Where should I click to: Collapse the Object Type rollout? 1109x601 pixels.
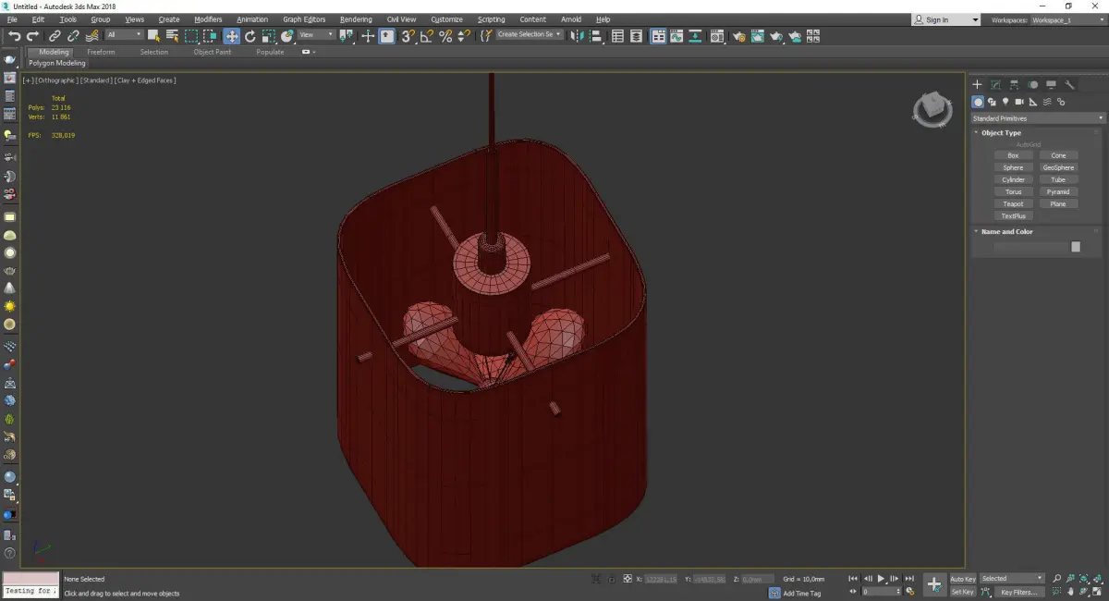[x=1001, y=133]
